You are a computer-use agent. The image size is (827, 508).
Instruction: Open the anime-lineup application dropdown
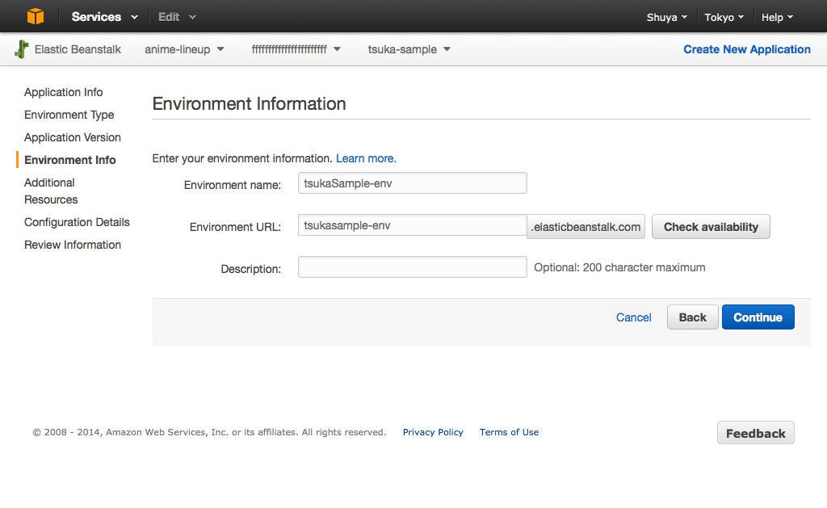(x=184, y=49)
